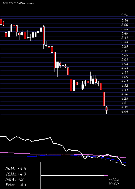Click the 4.69 price axis label
The height and width of the screenshot is (189, 135).
click(x=125, y=77)
